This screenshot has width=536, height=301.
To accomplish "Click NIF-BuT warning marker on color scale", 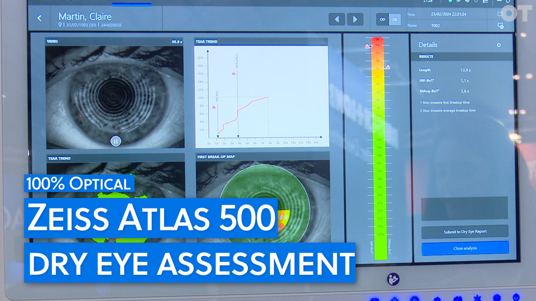I will click(367, 46).
